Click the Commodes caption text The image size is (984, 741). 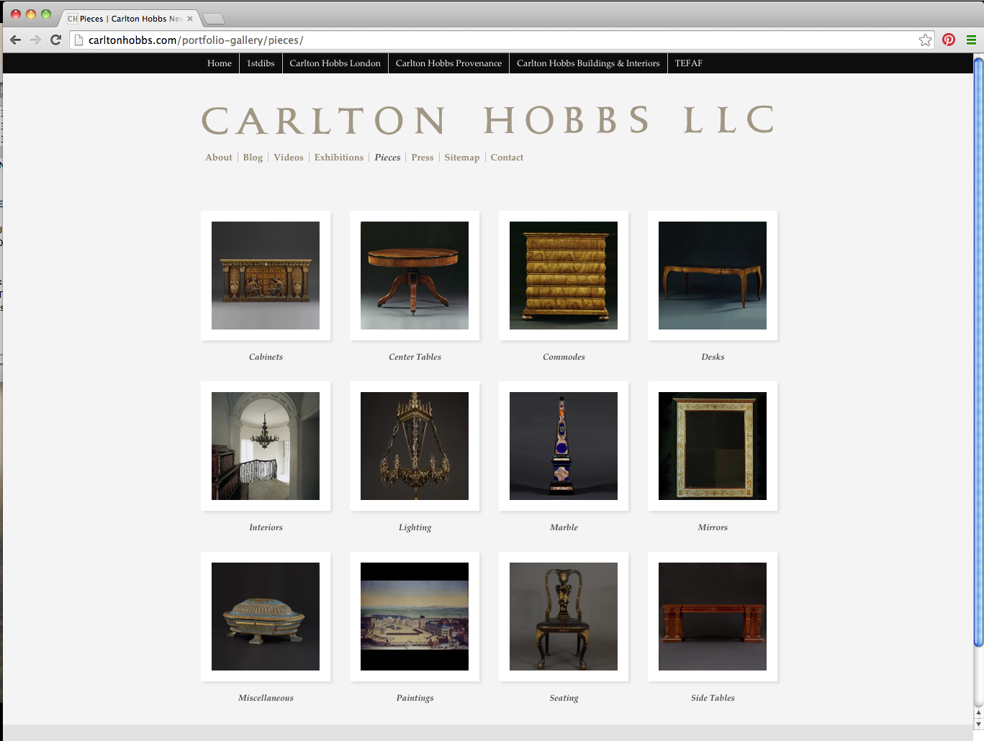pos(564,357)
